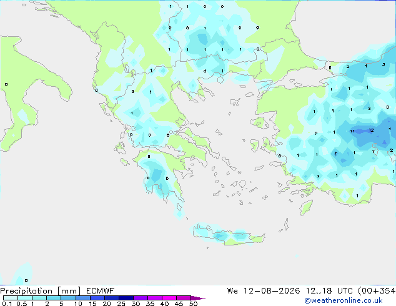This screenshot has width=396, height=306.
Task: Pick the 15–20 mm legend color box
Action: coord(97,298)
